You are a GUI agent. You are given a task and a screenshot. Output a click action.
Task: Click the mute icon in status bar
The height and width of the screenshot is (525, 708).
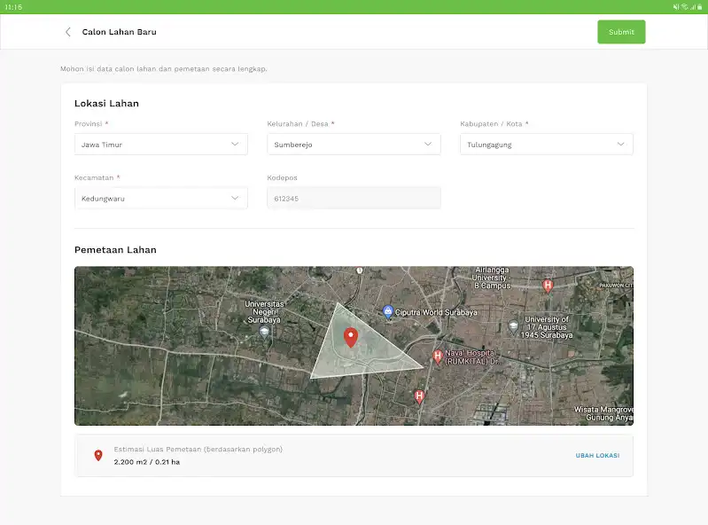(676, 7)
